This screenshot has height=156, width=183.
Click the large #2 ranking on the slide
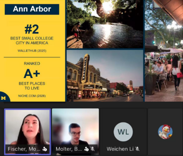32,29
